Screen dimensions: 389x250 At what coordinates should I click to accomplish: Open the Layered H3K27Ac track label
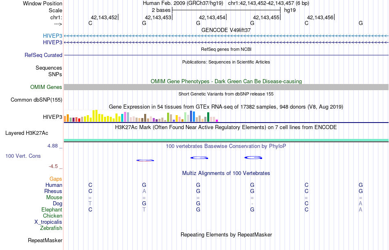(x=27, y=133)
